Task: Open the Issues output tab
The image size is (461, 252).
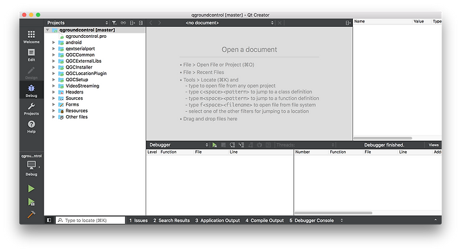Action: coord(138,220)
